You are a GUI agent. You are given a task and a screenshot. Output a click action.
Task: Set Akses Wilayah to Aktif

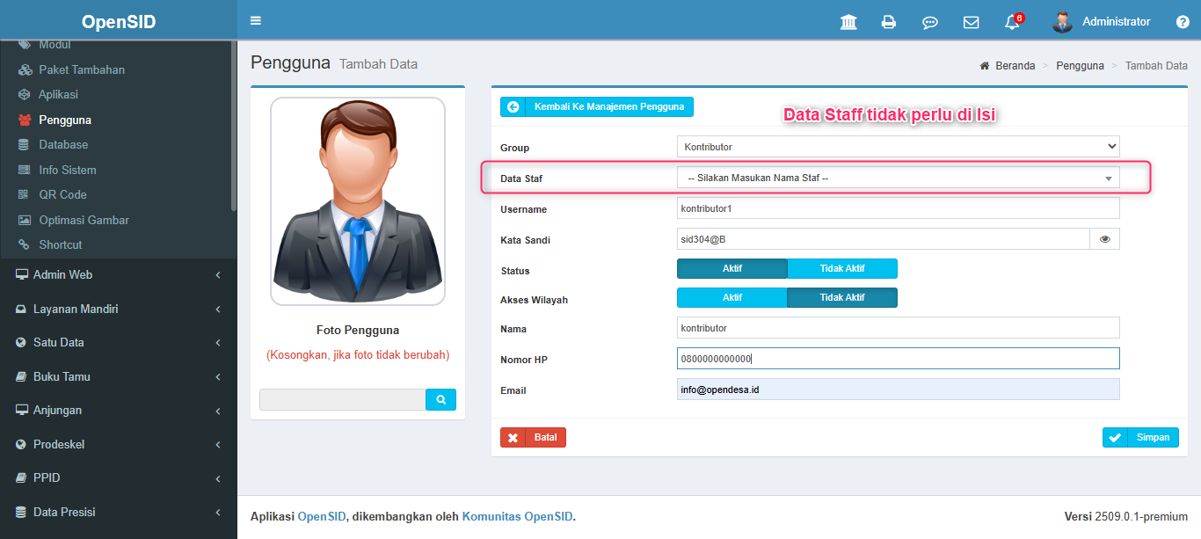pos(732,297)
